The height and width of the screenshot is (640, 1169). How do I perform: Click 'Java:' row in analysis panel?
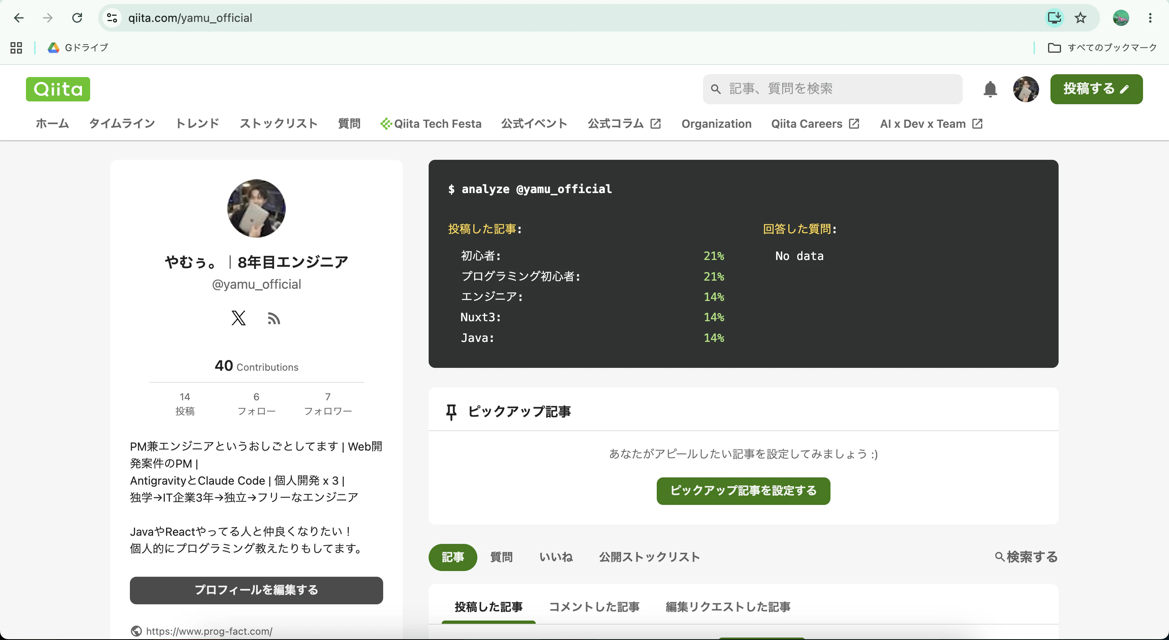coord(592,338)
